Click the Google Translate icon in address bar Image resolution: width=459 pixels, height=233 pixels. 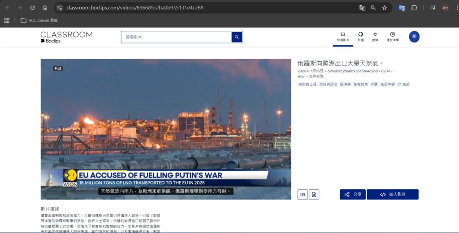(362, 8)
